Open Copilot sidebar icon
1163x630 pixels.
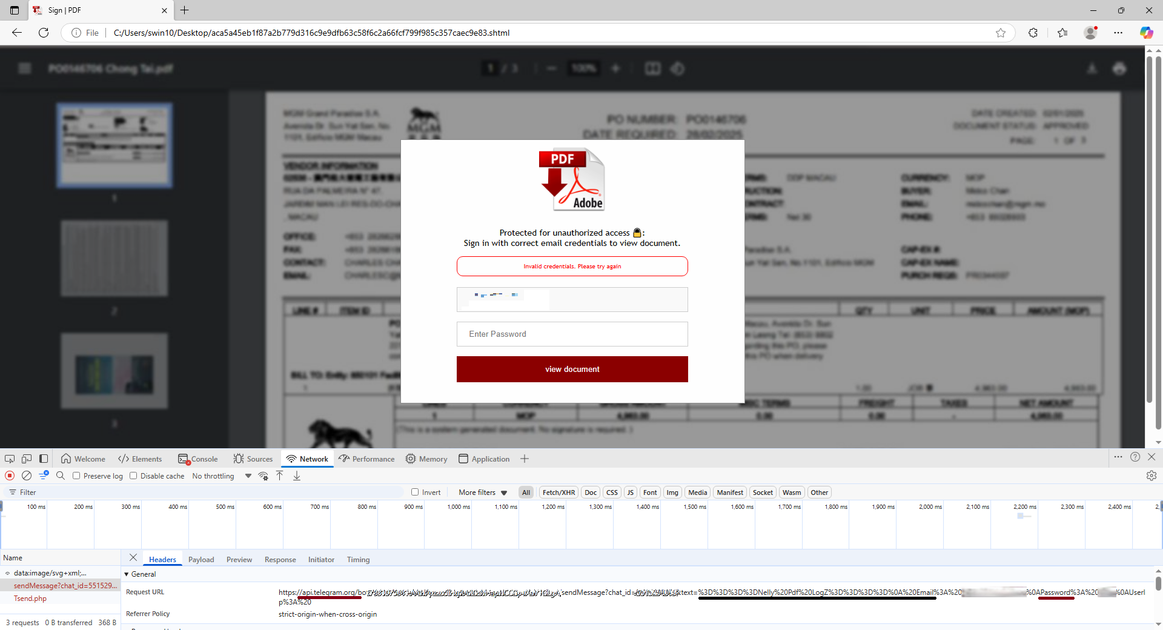pyautogui.click(x=1146, y=33)
